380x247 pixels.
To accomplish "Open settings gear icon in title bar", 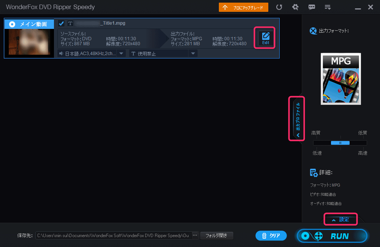I will (x=295, y=7).
